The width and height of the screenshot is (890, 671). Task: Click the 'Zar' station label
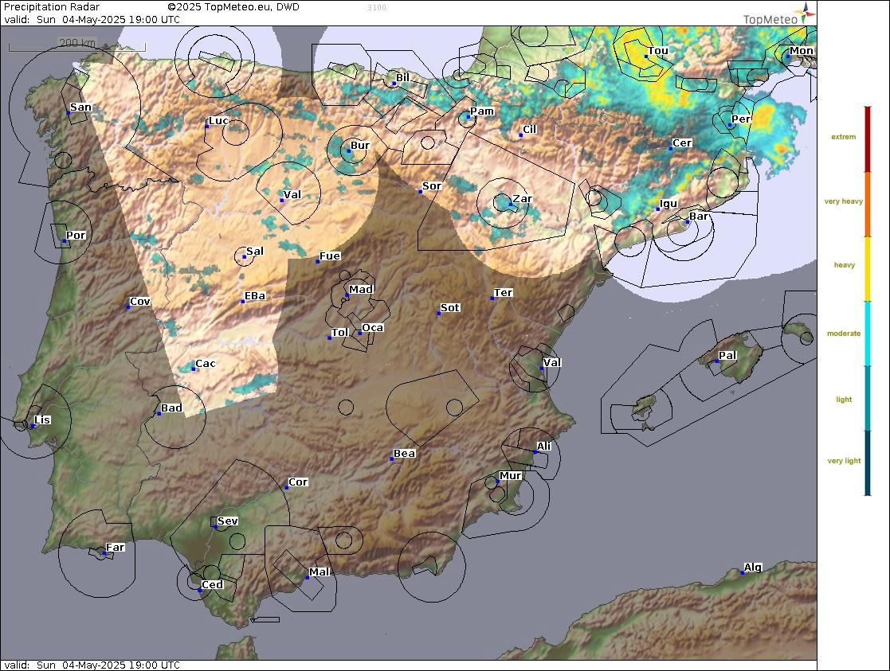coord(522,198)
